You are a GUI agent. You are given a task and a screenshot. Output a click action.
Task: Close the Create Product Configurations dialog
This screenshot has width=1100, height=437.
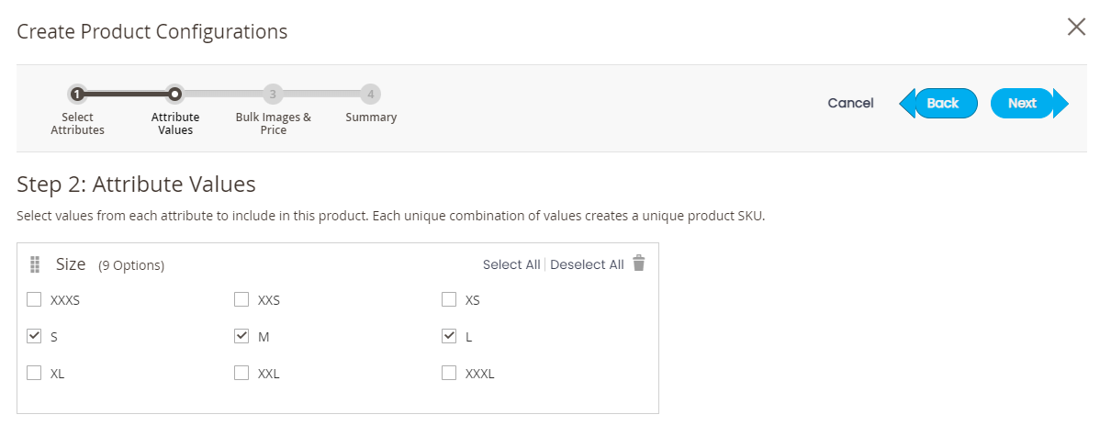click(1076, 28)
